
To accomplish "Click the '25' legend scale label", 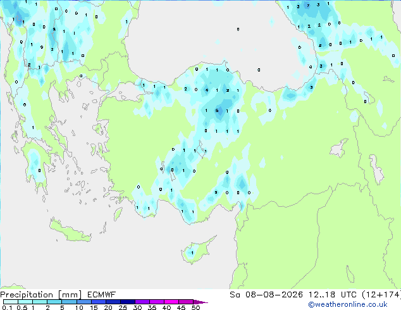I will click(123, 307).
